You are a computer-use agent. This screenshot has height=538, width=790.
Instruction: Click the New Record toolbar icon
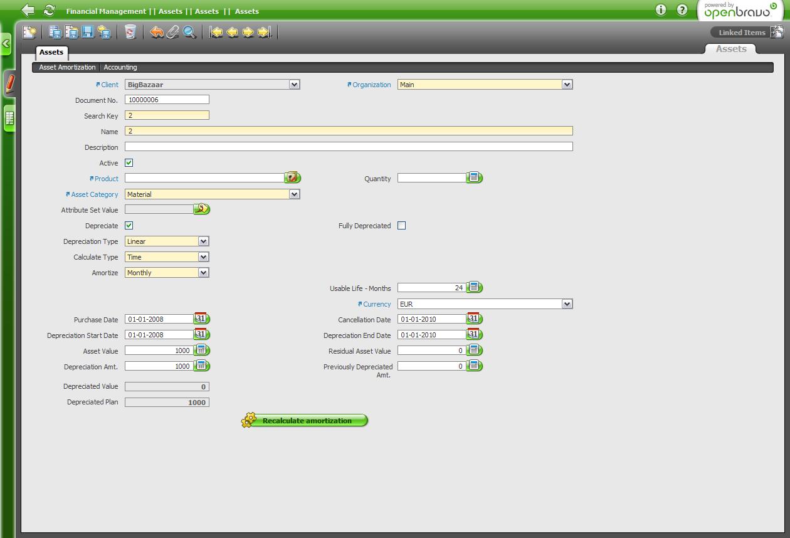click(29, 32)
